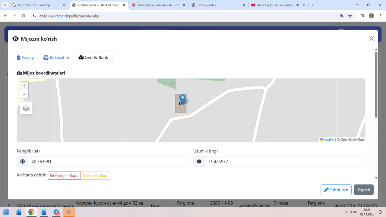The height and width of the screenshot is (217, 386).
Task: Open location in Google Maps
Action: tap(64, 175)
